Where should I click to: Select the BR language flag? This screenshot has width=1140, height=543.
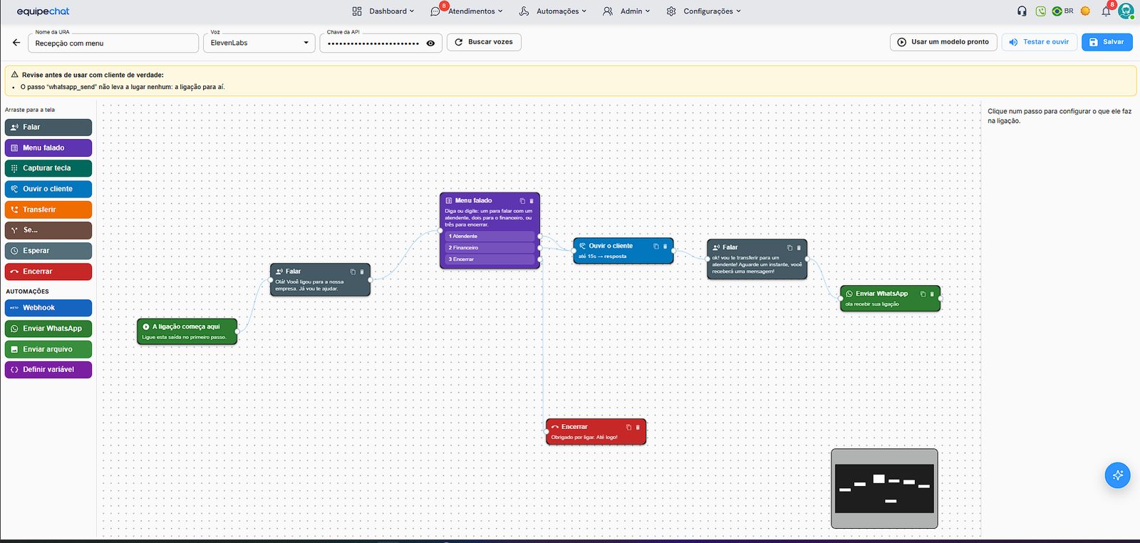coord(1062,11)
